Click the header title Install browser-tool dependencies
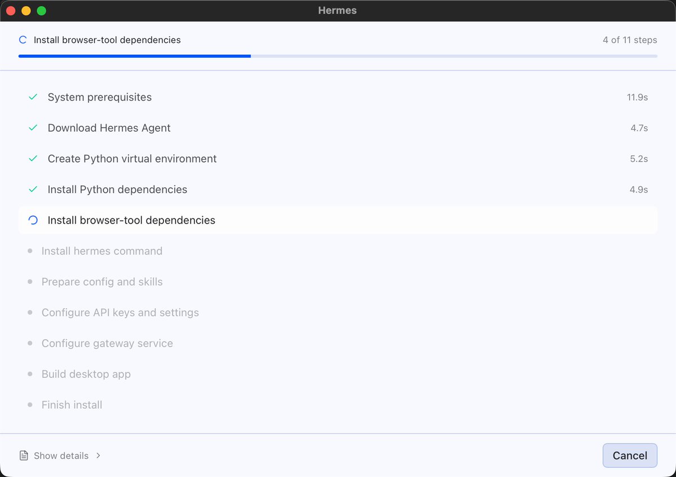The height and width of the screenshot is (477, 676). [107, 40]
